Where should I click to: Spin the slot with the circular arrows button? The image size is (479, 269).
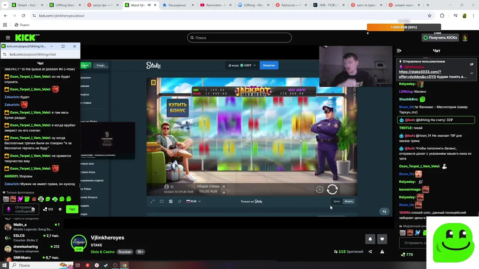[x=332, y=189]
